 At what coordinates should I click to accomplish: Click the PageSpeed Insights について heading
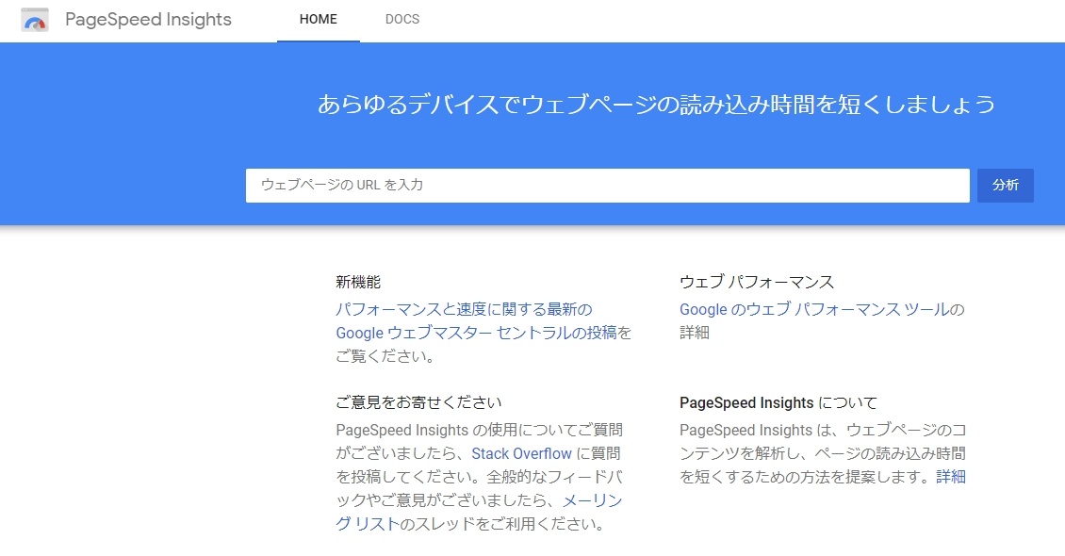click(x=778, y=402)
